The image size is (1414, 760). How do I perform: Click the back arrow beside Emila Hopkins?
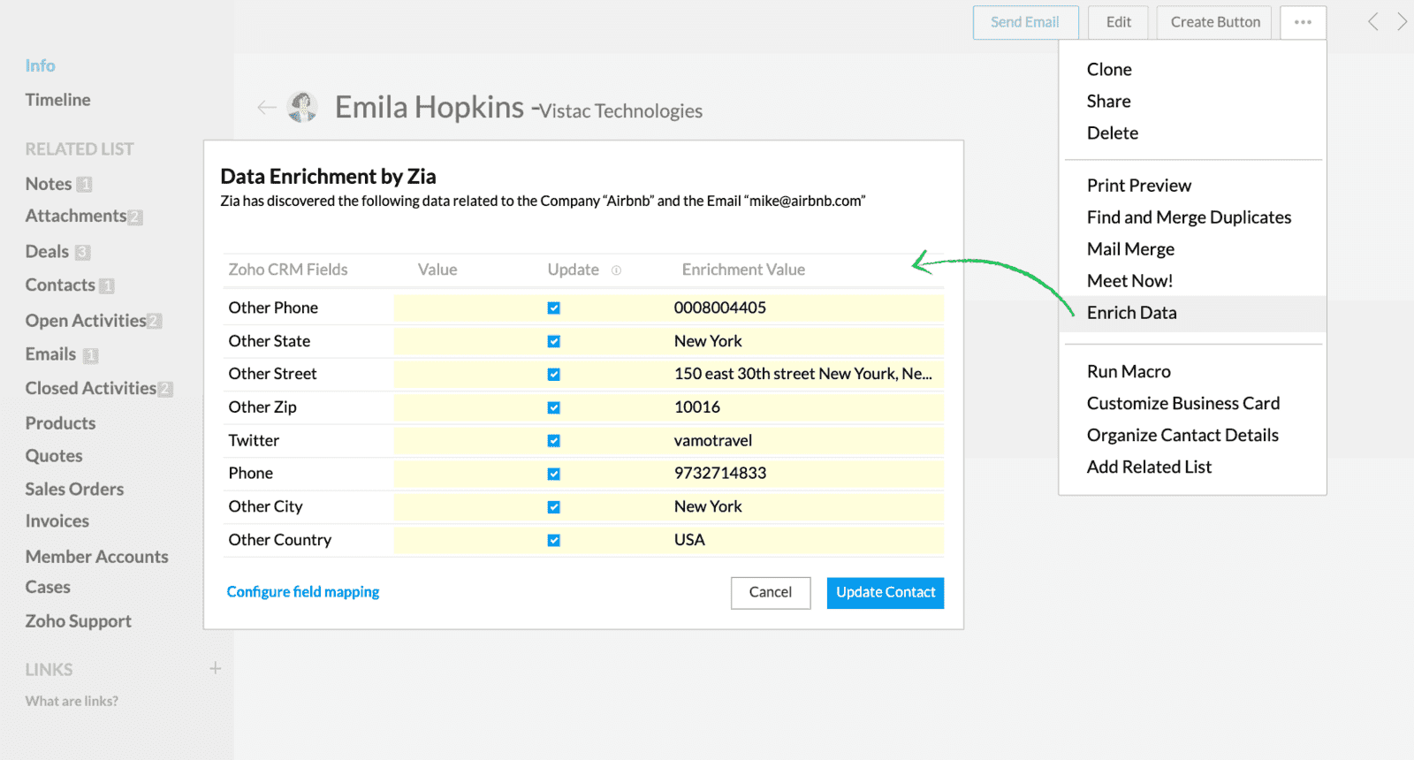coord(266,108)
